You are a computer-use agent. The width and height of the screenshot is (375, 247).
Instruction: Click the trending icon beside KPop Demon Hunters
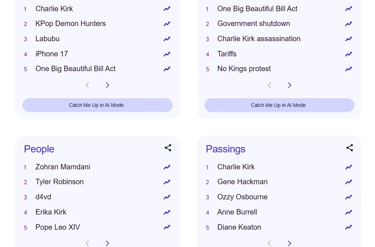[x=167, y=24]
